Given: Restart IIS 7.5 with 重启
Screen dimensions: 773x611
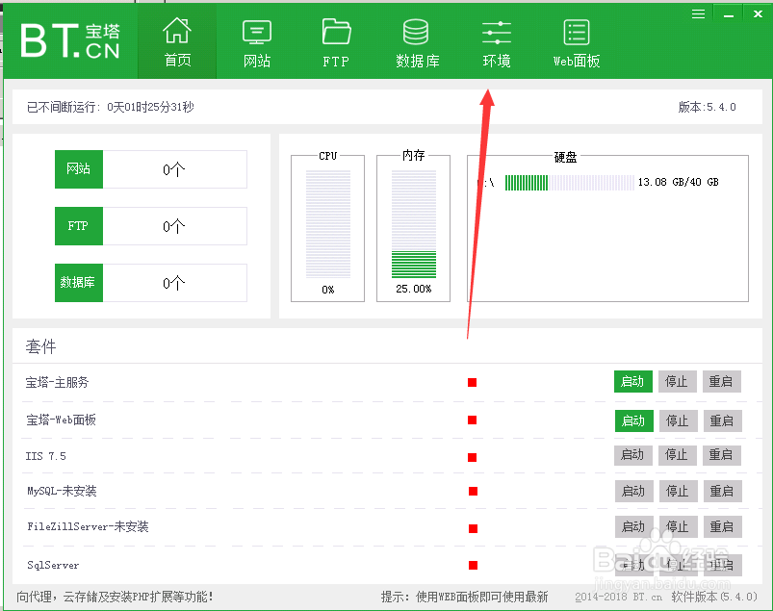Looking at the screenshot, I should pyautogui.click(x=722, y=455).
